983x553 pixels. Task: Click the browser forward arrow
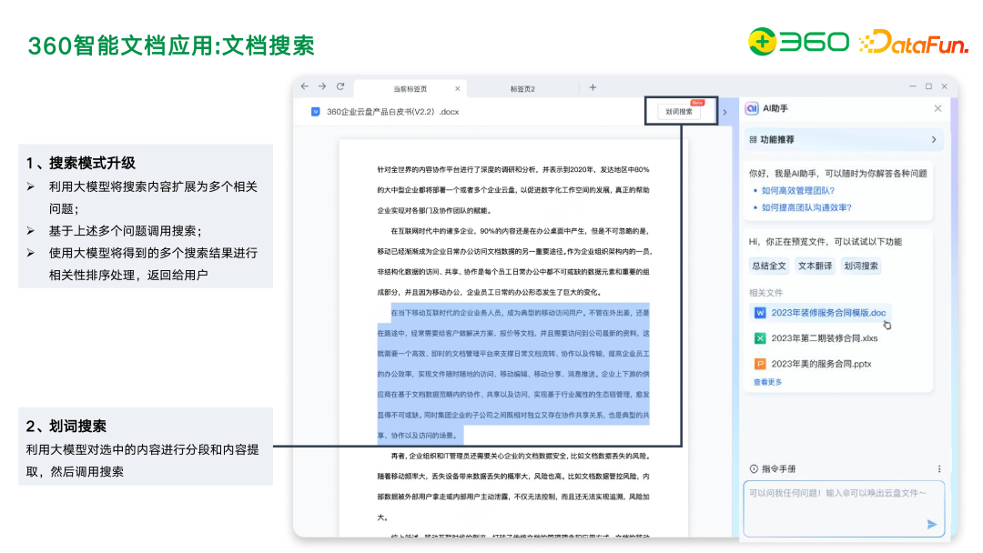[322, 86]
